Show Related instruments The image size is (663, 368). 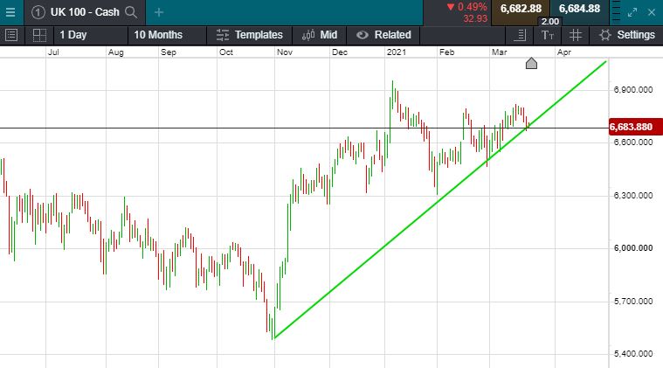(383, 35)
